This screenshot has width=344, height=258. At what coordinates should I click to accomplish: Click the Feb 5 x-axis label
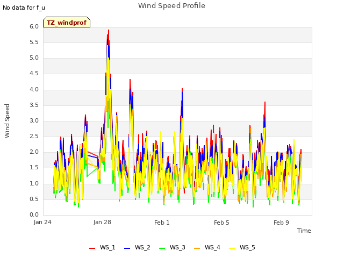point(221,223)
